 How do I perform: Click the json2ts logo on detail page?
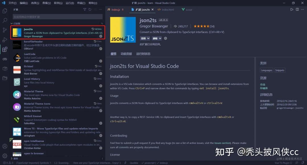pyautogui.click(x=123, y=30)
